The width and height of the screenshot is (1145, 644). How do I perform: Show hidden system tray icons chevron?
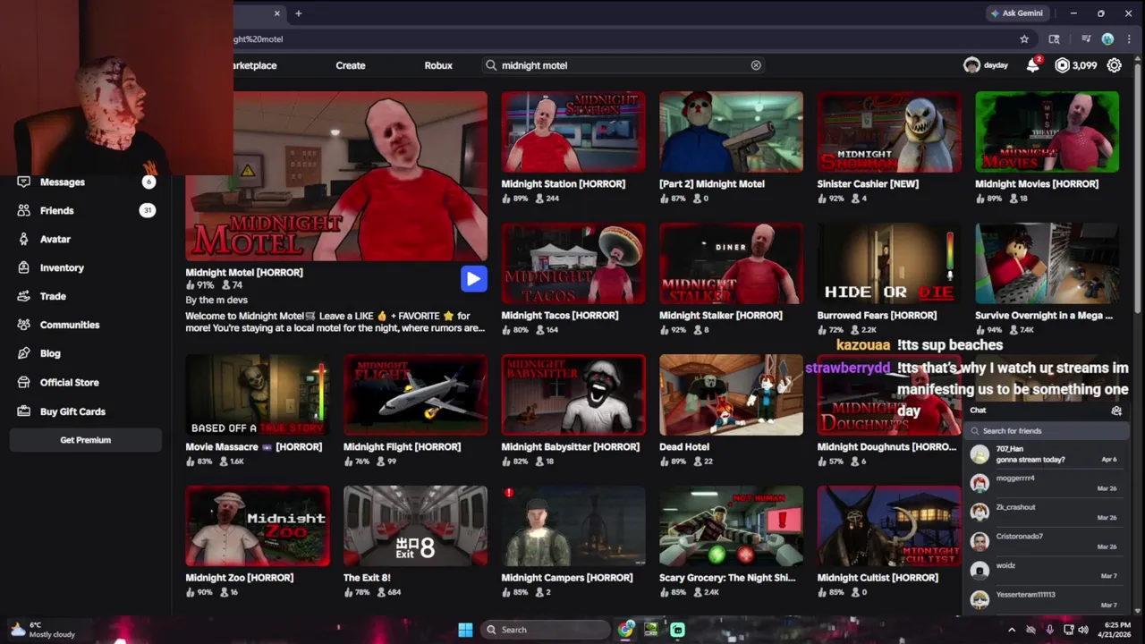[1012, 630]
